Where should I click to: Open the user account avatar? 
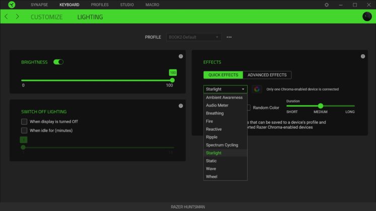point(367,17)
